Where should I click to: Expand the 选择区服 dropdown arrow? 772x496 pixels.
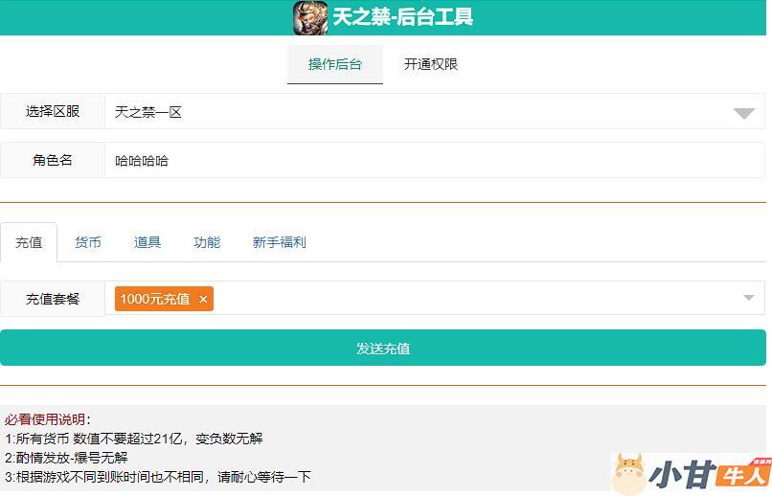click(743, 113)
